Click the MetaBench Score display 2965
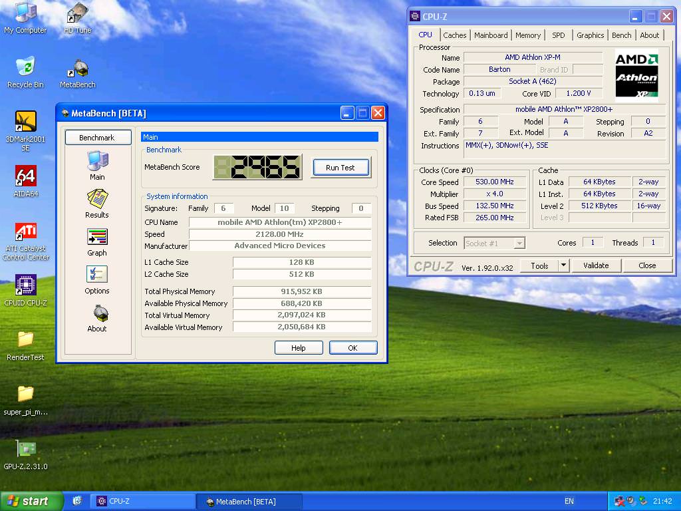This screenshot has width=681, height=511. [257, 167]
